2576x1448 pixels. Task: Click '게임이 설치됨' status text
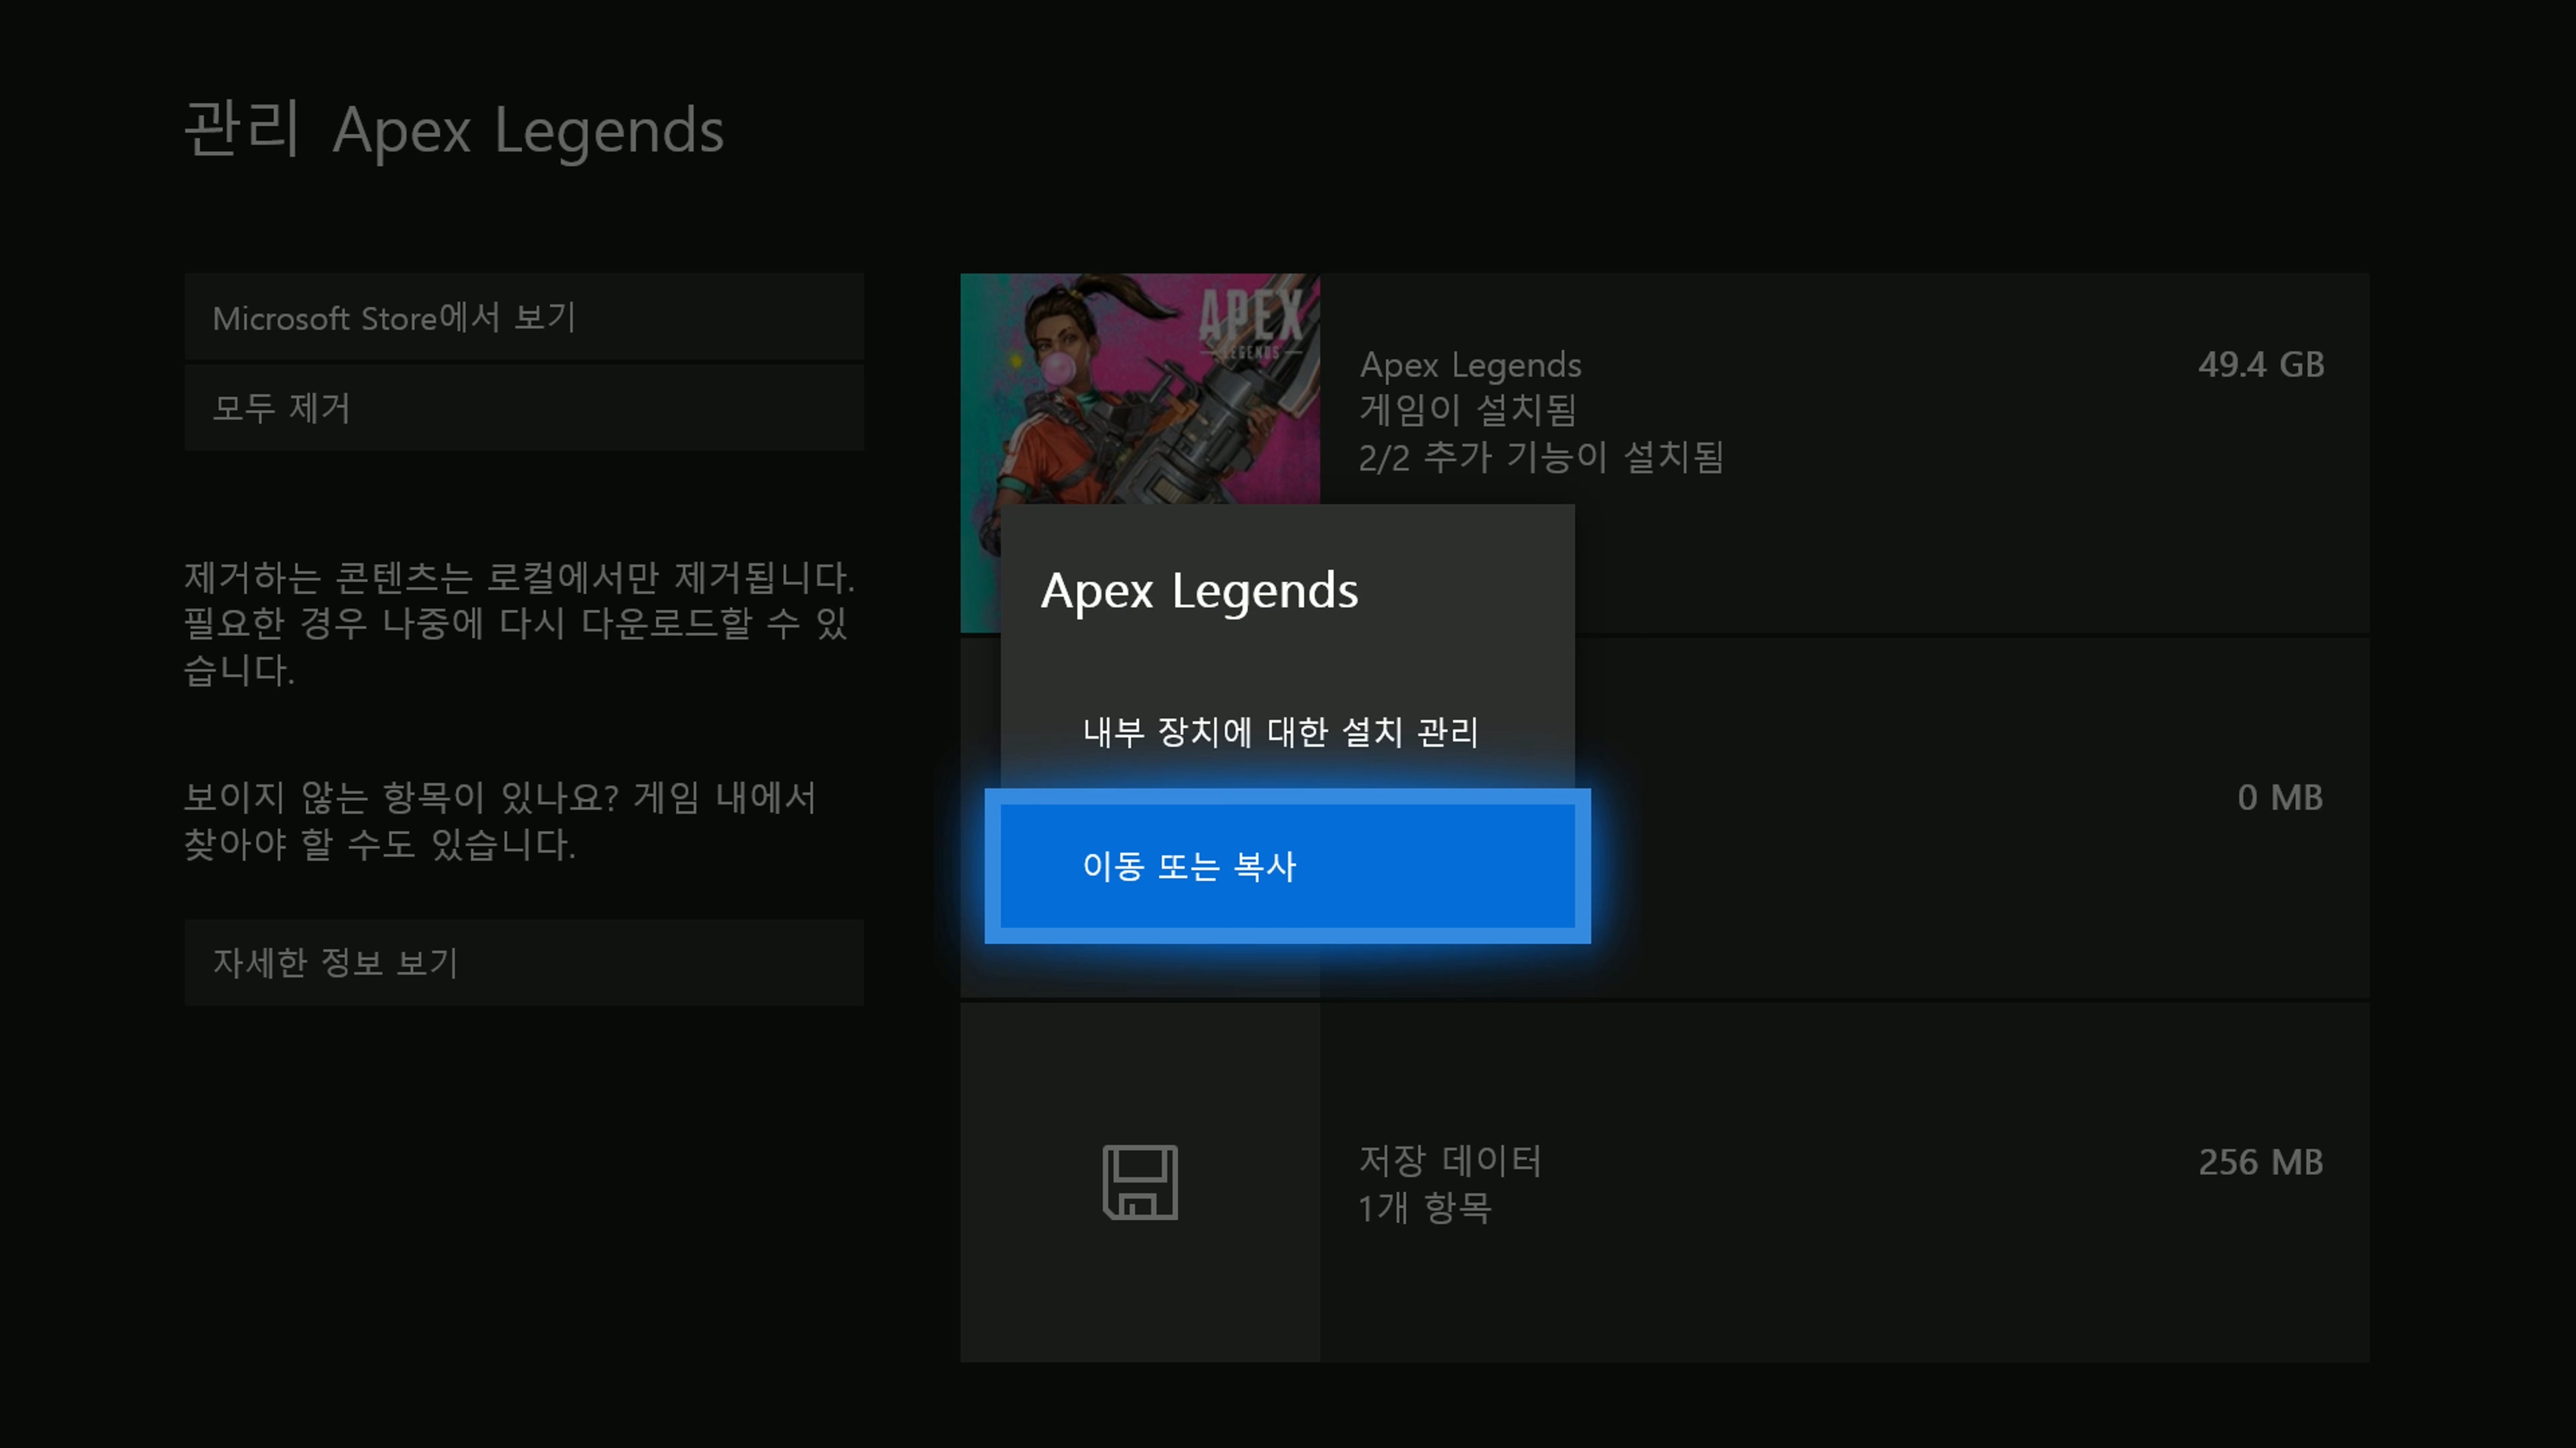tap(1467, 410)
